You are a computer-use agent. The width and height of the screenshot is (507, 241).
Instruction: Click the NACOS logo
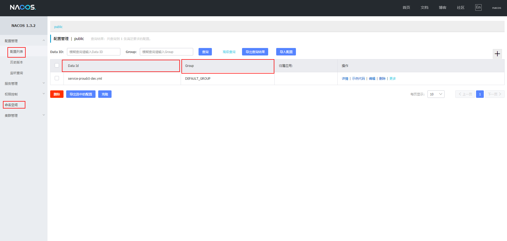(x=23, y=7)
